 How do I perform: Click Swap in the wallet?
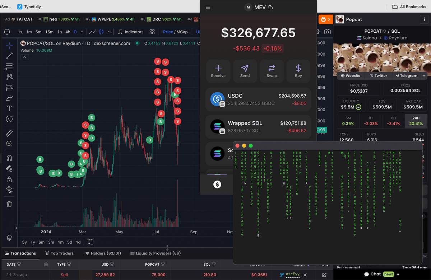272,71
